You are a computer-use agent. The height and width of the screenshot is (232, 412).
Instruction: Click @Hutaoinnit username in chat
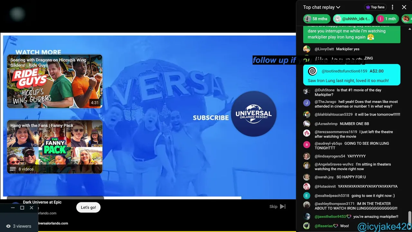coord(325,186)
